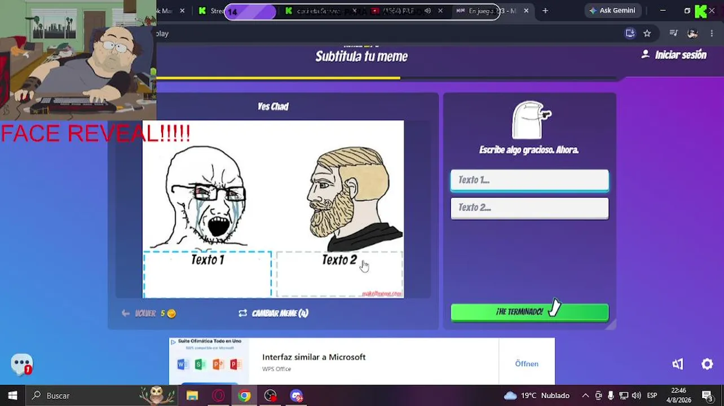The width and height of the screenshot is (724, 406).
Task: Click the 'Yes Chad' meme title
Action: click(x=273, y=106)
